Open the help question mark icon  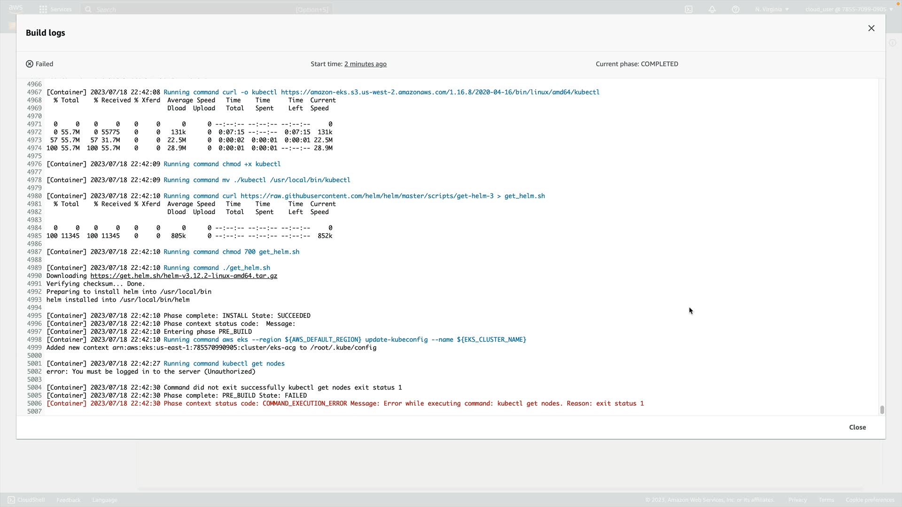(736, 9)
